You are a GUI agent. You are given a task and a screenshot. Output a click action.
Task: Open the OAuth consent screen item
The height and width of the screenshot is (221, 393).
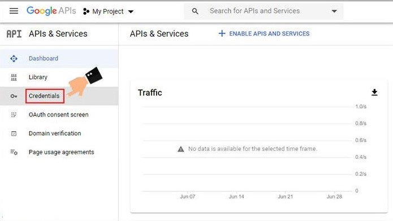tap(59, 115)
